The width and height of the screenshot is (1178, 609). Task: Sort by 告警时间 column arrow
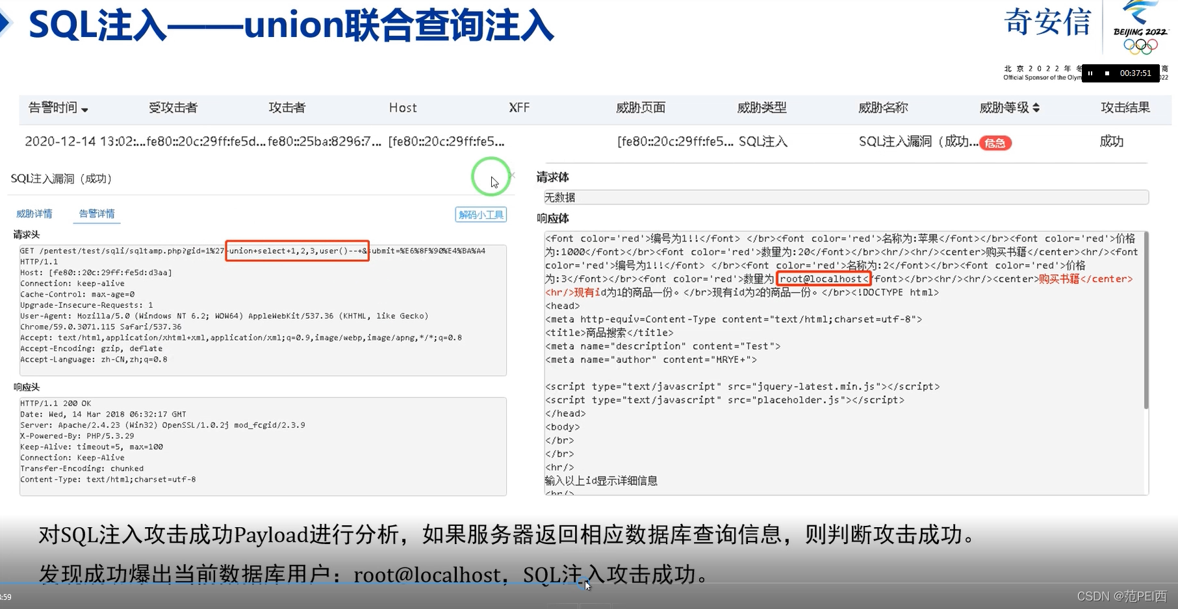(x=85, y=110)
